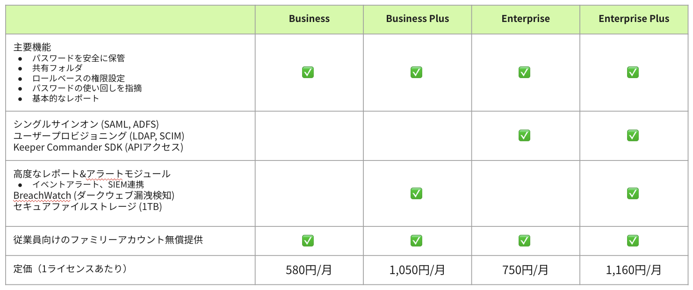
Task: Click the Business checkmark for ファミリーアカウント row
Action: pyautogui.click(x=308, y=240)
